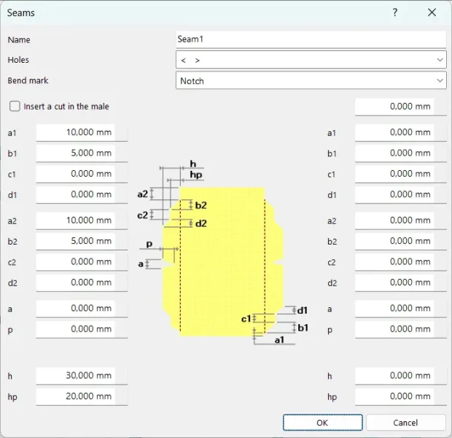Open the Holes dropdown

click(311, 60)
